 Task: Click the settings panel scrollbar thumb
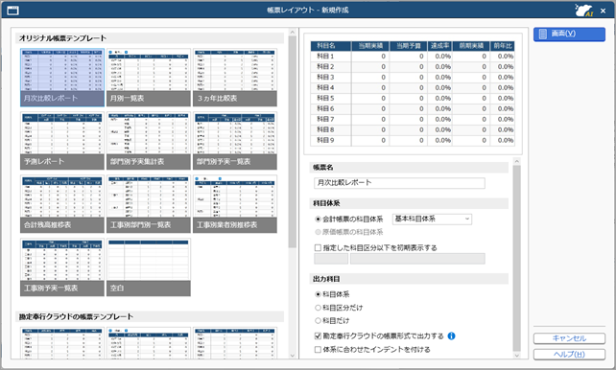coord(517,258)
